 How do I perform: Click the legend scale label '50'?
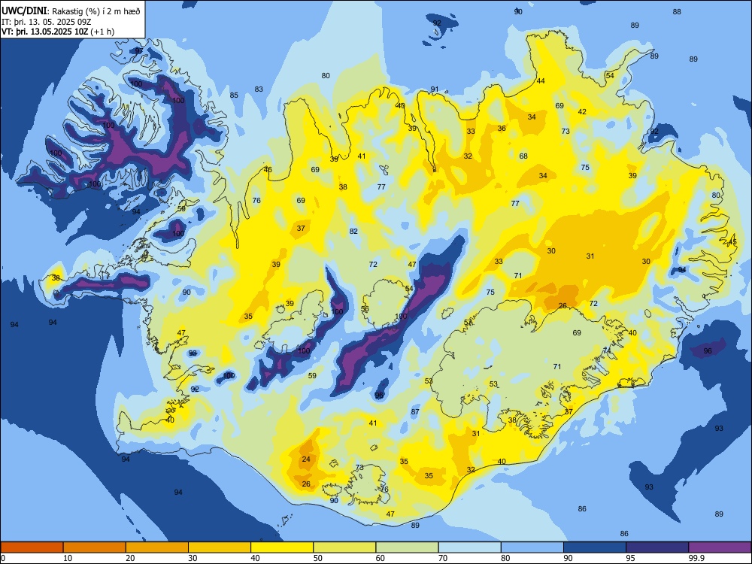[x=318, y=558]
